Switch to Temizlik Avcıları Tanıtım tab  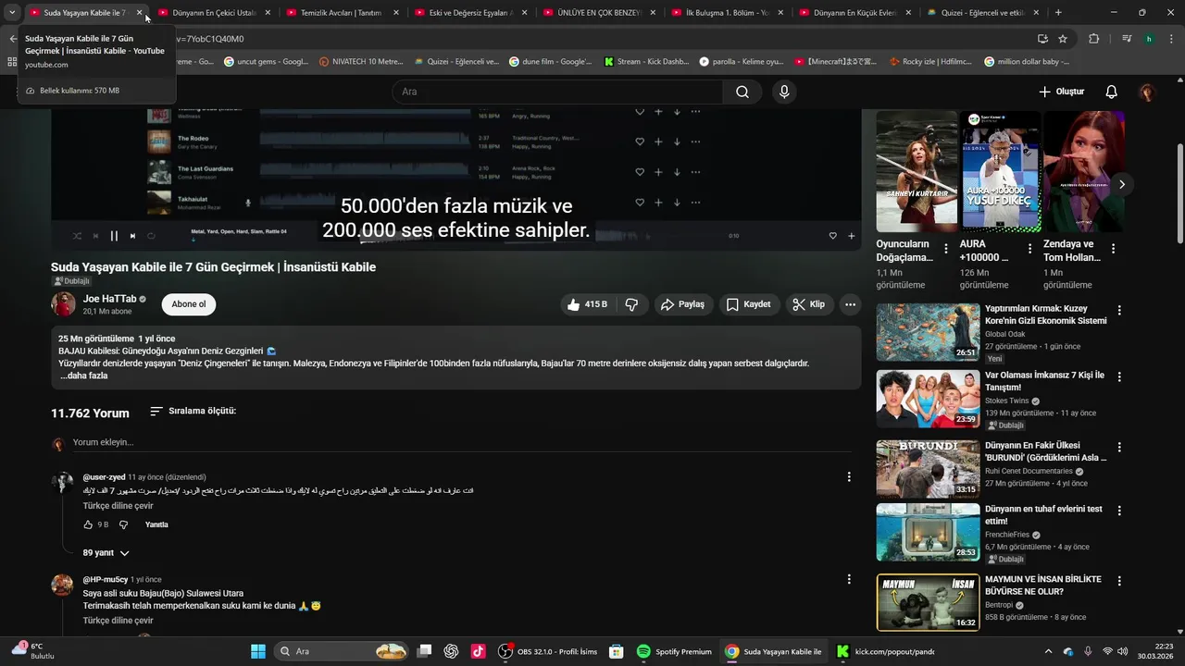point(340,13)
